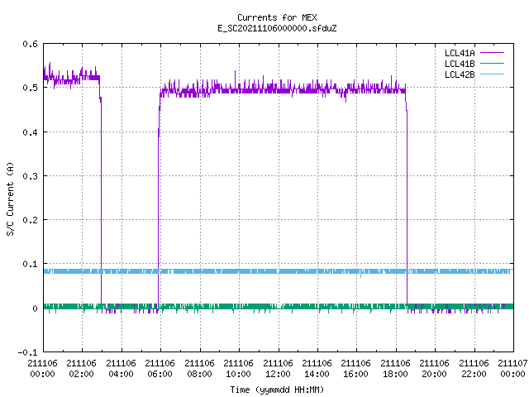Image resolution: width=529 pixels, height=397 pixels.
Task: Click the 0.5 y-axis tick value
Action: [x=30, y=88]
